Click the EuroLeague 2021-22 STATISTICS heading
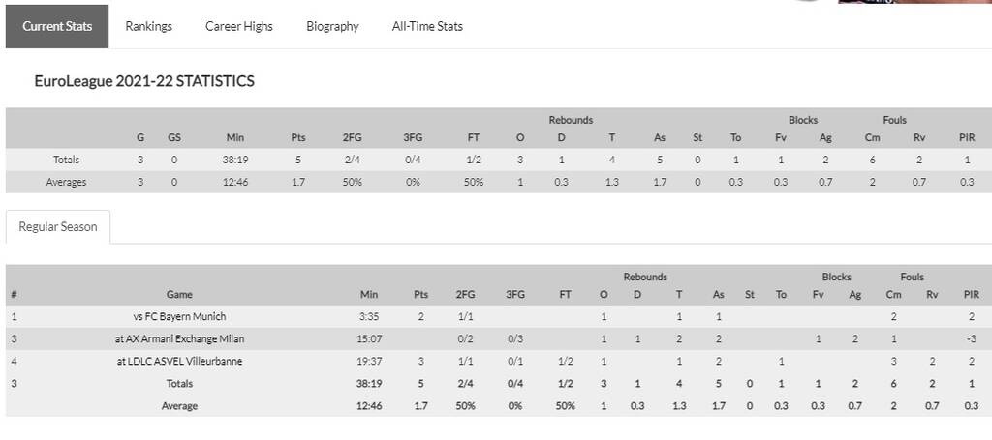The width and height of the screenshot is (992, 440). (x=144, y=81)
